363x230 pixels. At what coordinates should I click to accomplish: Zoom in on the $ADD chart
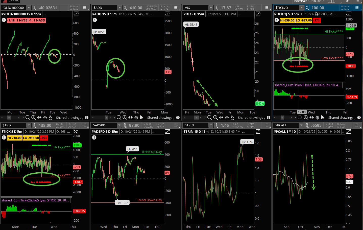click(x=125, y=118)
